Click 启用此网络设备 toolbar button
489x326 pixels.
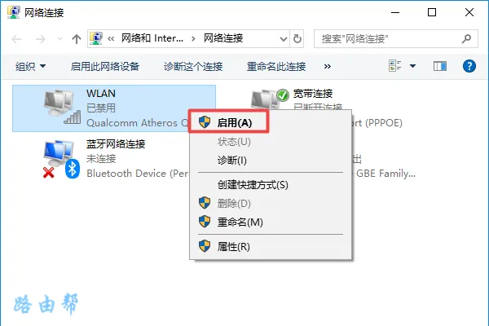[105, 66]
